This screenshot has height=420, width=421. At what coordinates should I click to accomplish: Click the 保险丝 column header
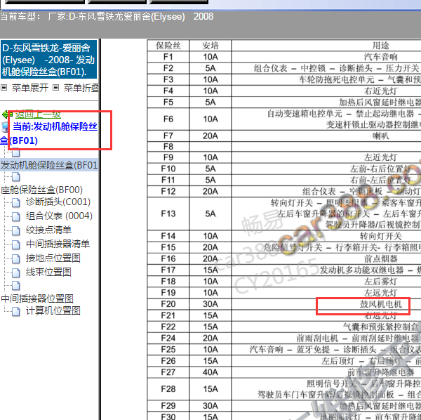coord(168,46)
